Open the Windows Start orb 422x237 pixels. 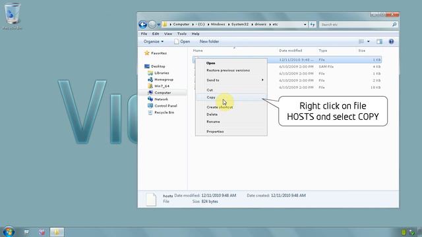[x=8, y=232]
